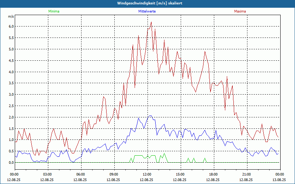
Task: Select the 03:00 time axis marker
Action: 48,174
